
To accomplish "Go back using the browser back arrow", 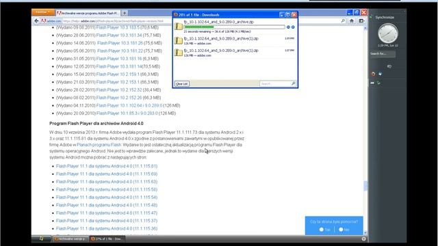I will pyautogui.click(x=36, y=21).
